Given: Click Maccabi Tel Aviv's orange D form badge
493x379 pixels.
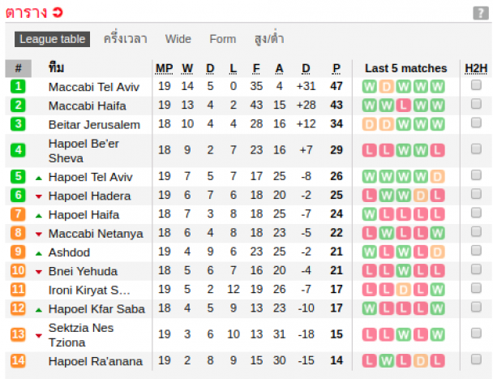Looking at the screenshot, I should pos(387,87).
